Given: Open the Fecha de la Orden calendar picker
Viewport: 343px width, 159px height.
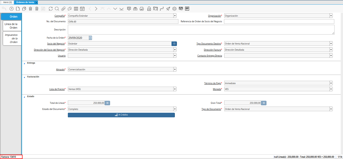Looking at the screenshot, I should pyautogui.click(x=90, y=38).
